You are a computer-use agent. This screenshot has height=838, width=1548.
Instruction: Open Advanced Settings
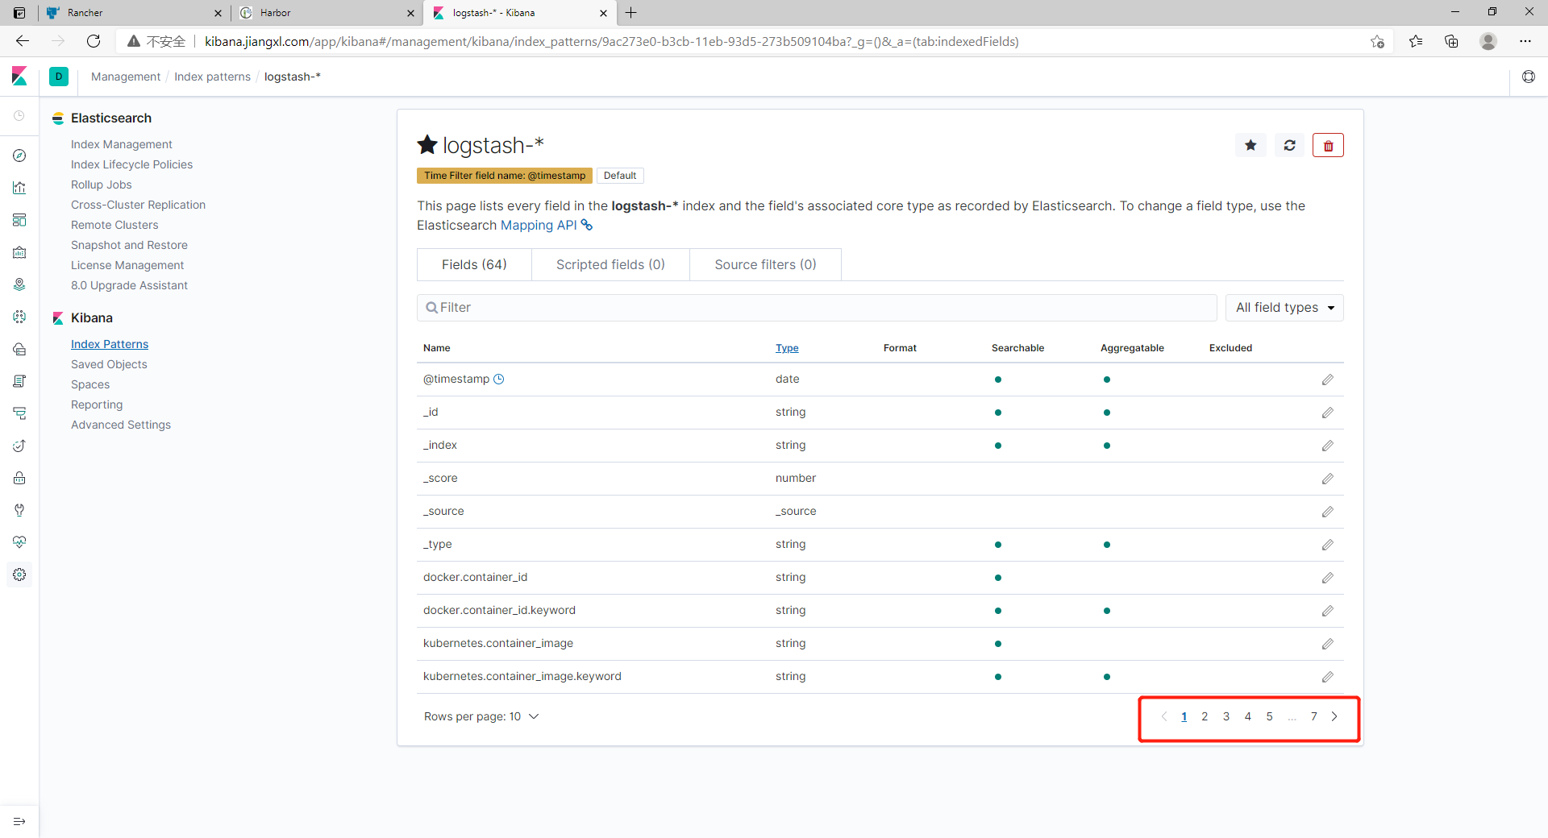coord(121,425)
